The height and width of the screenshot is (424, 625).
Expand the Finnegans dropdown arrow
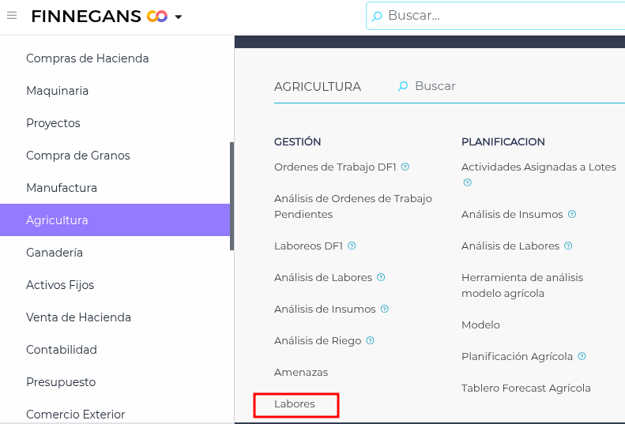tap(179, 17)
